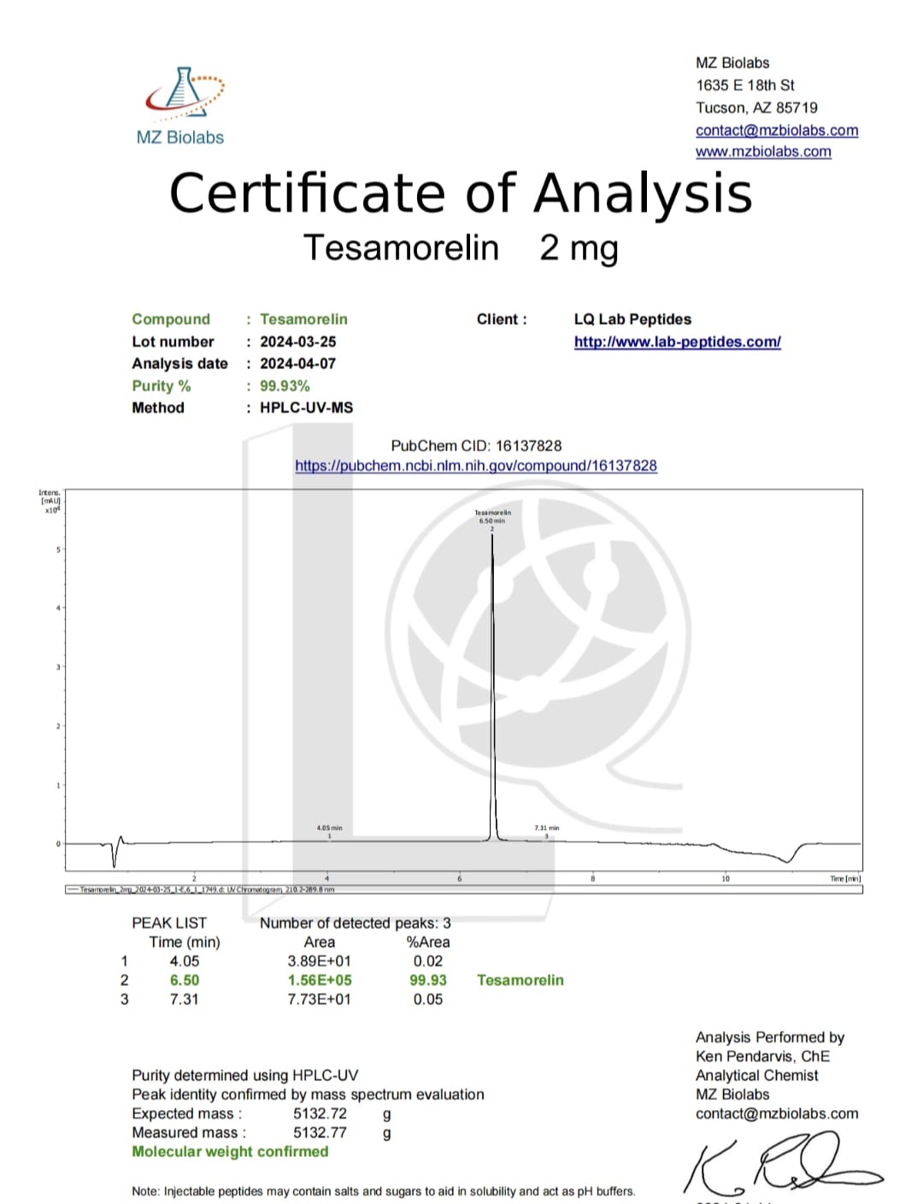
Task: Click the chromatogram legend file name
Action: point(205,890)
